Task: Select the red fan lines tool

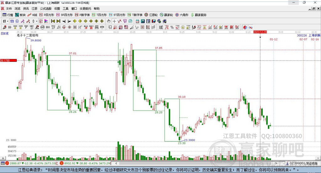Action: pos(115,27)
